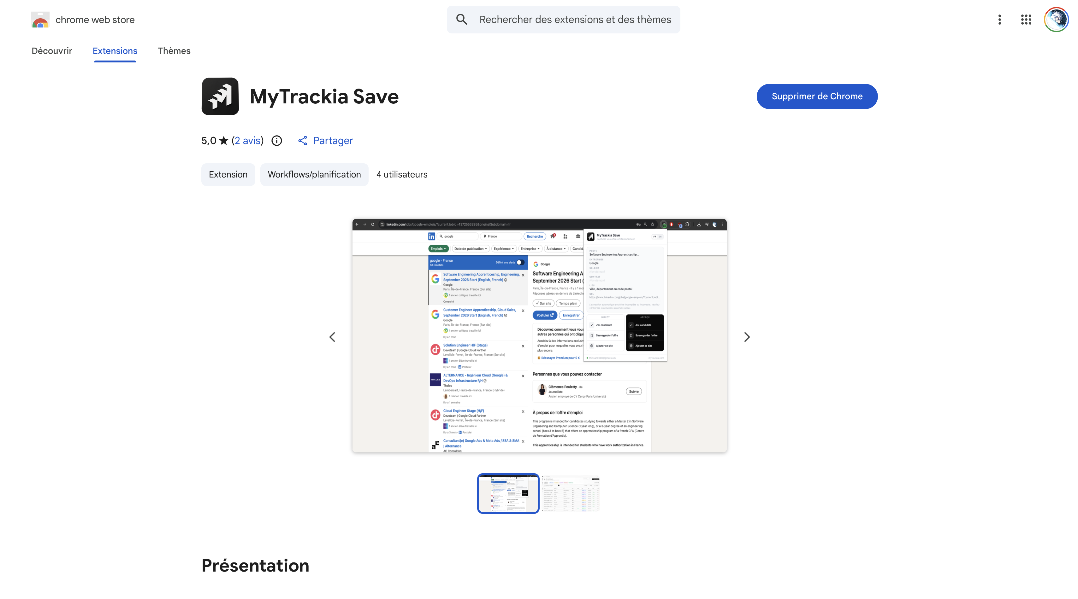Open the three-dot more options menu
This screenshot has height=599, width=1078.
point(999,19)
